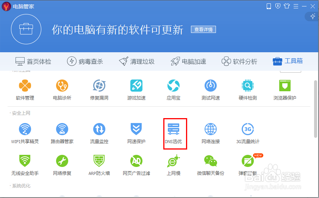319x198 pixels.
Task: Launch DNS选优 tool
Action: click(174, 133)
